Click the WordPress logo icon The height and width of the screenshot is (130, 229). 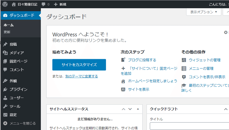5,4
